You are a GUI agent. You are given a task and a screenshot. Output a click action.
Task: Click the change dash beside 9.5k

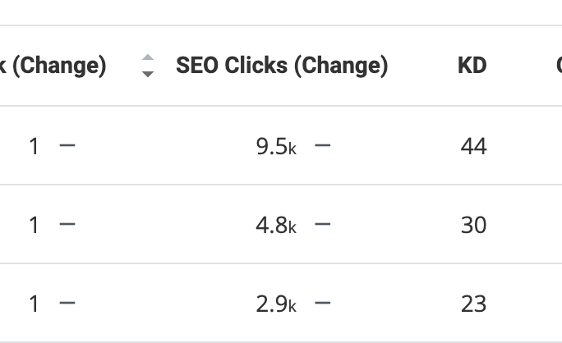323,145
